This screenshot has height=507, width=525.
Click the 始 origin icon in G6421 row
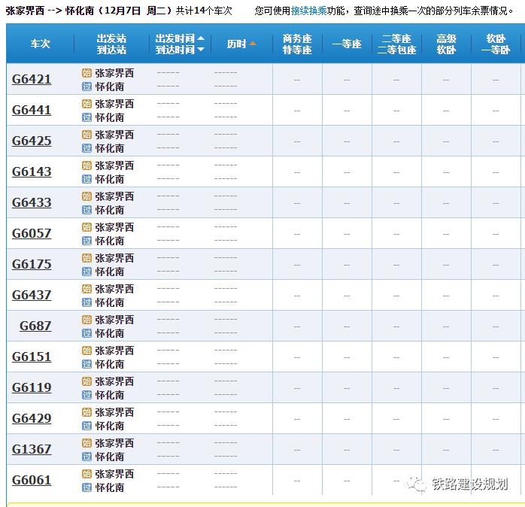click(x=86, y=73)
